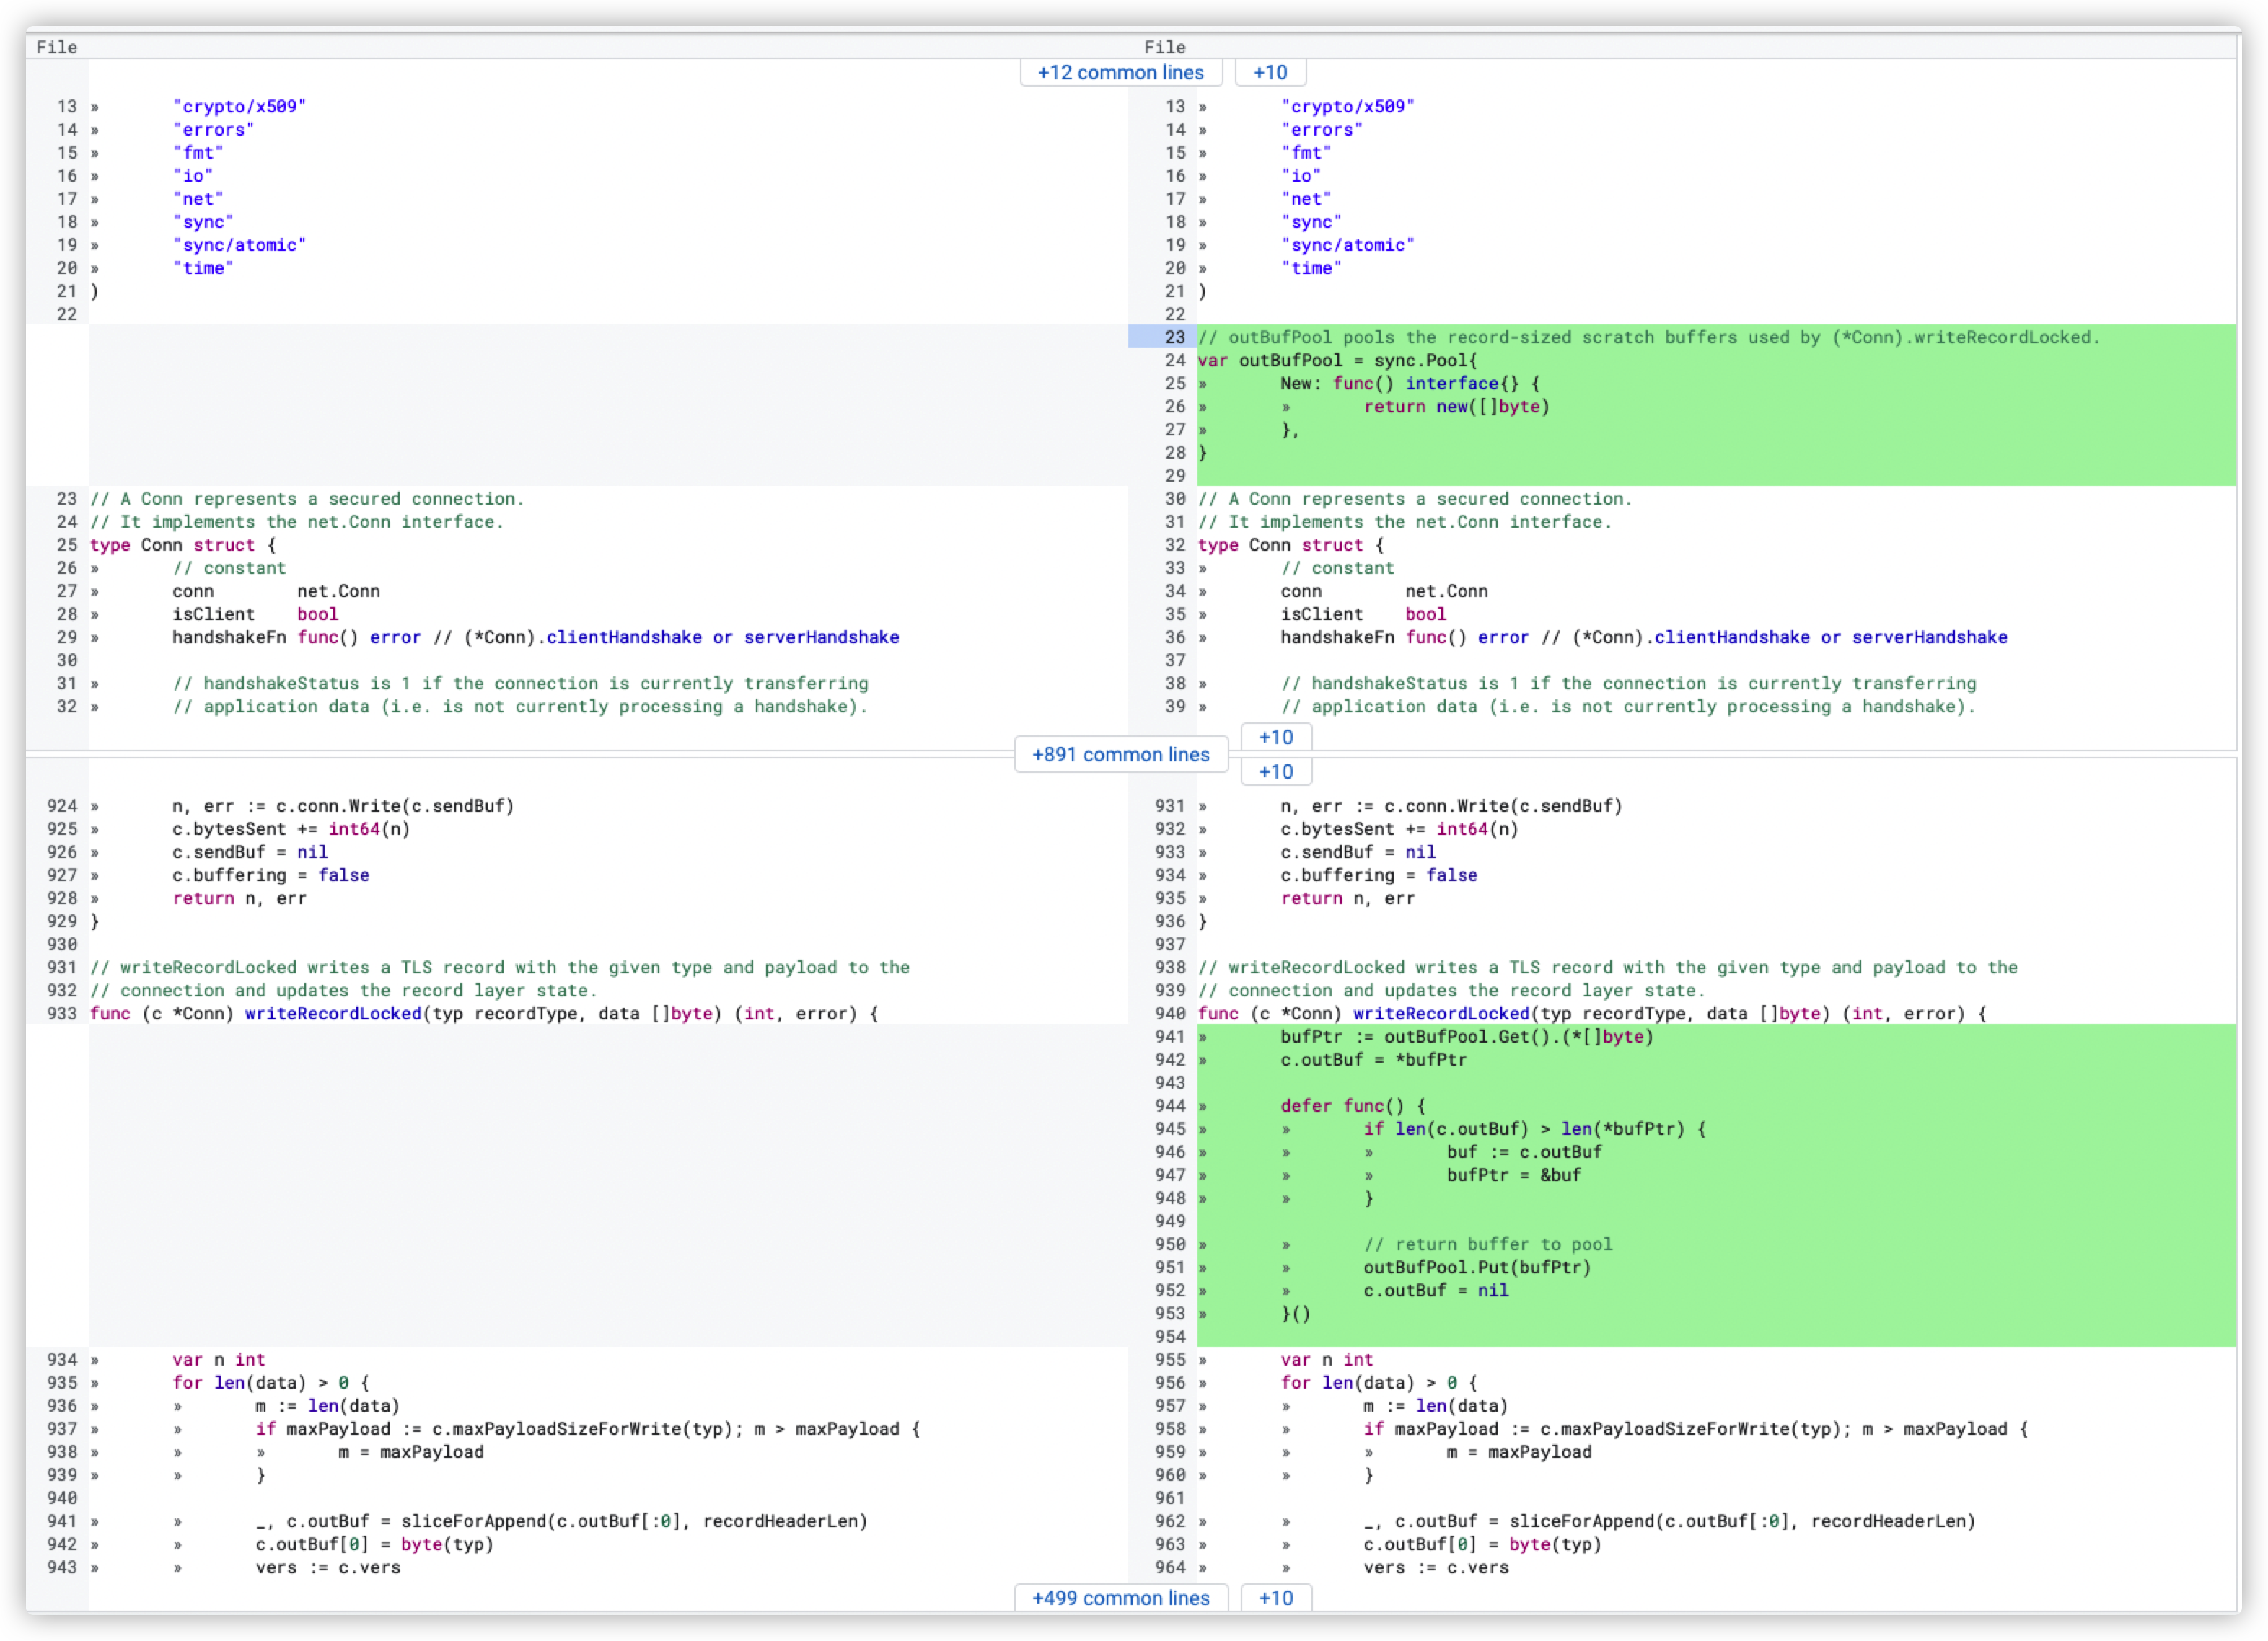Viewport: 2268px width, 1641px height.
Task: Click the '// constant' comment on right line 33
Action: [x=1337, y=567]
